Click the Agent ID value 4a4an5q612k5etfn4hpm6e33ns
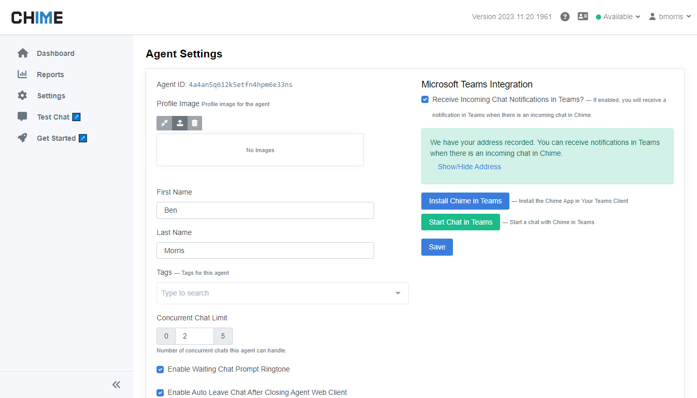Screen dimensions: 697x398 coord(240,84)
